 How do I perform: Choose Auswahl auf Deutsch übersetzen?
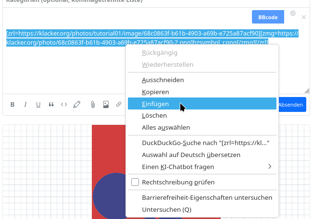[202, 155]
